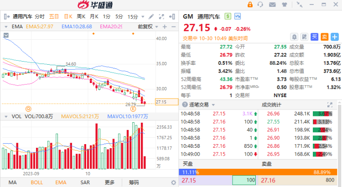Click the EMA10:28.68 label
342x187 pixels.
[x=77, y=26]
